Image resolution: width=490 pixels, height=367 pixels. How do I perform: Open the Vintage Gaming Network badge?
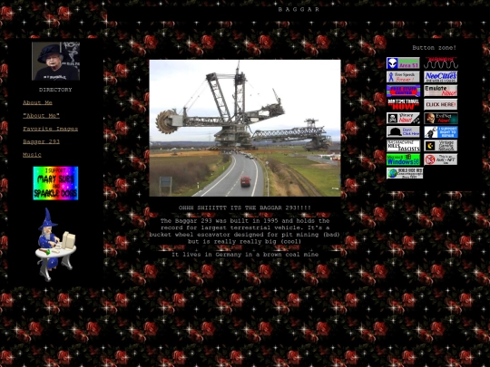[x=441, y=146]
